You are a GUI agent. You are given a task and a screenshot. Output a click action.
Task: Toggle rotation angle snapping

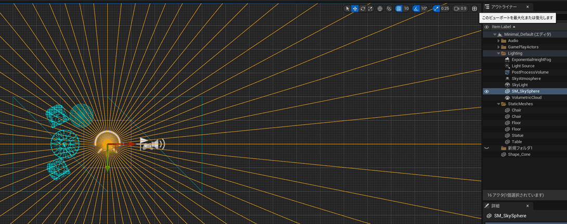pos(416,9)
